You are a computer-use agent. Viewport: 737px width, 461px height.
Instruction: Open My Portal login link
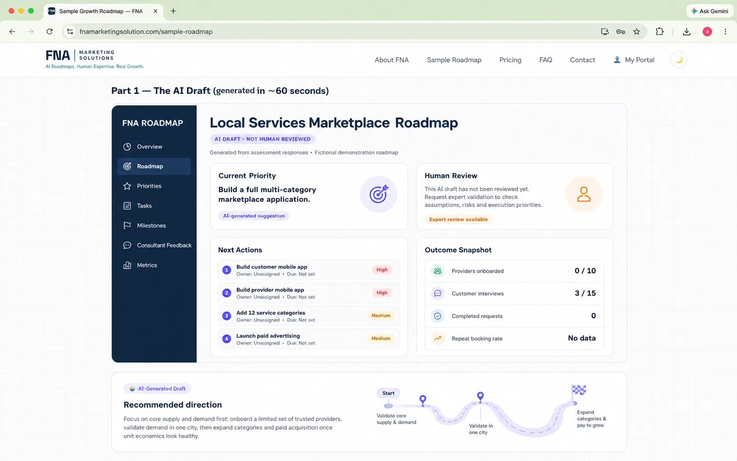[634, 60]
